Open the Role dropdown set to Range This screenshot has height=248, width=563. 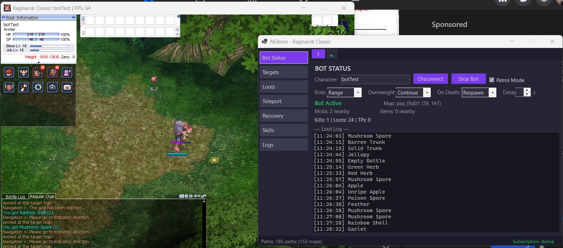[344, 92]
